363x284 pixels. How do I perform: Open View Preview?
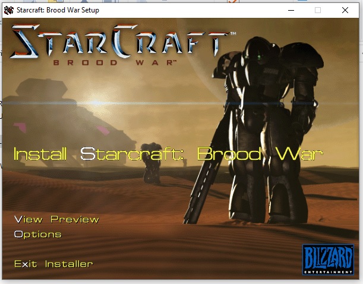click(56, 219)
